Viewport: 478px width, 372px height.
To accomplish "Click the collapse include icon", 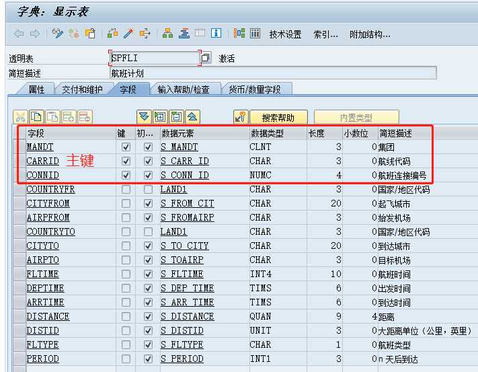I will pyautogui.click(x=176, y=117).
